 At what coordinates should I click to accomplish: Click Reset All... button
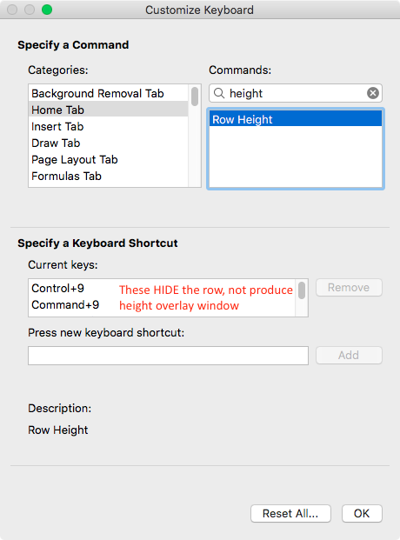pos(290,514)
